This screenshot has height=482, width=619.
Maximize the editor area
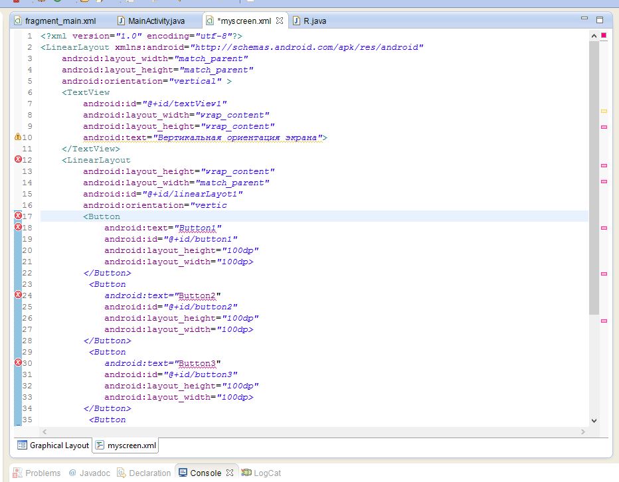pyautogui.click(x=600, y=20)
